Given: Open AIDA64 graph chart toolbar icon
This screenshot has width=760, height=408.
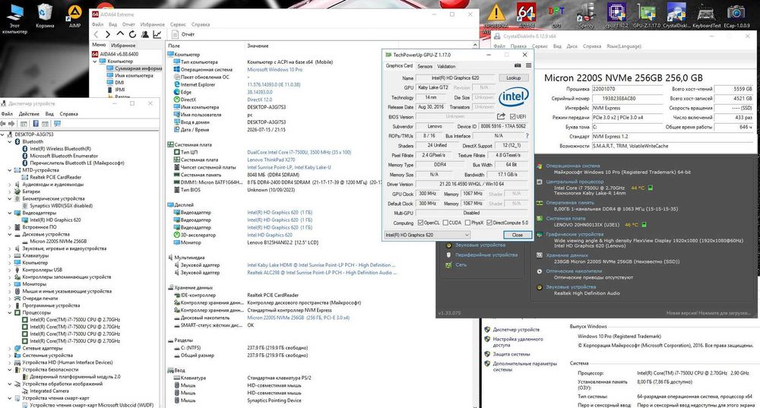Looking at the screenshot, I should click(157, 34).
